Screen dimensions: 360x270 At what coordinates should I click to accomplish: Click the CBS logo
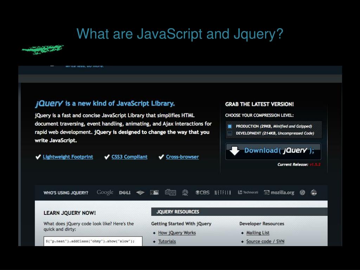202,193
